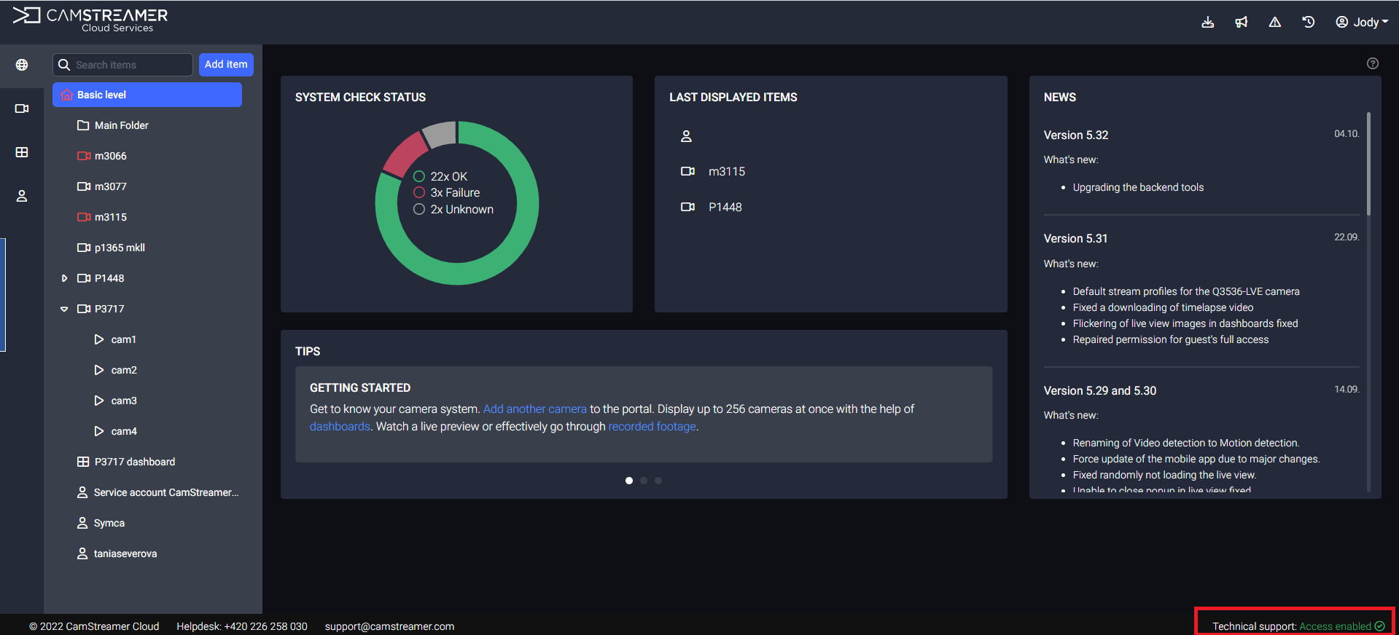Follow the Add another camera link
Image resolution: width=1399 pixels, height=635 pixels.
[535, 409]
